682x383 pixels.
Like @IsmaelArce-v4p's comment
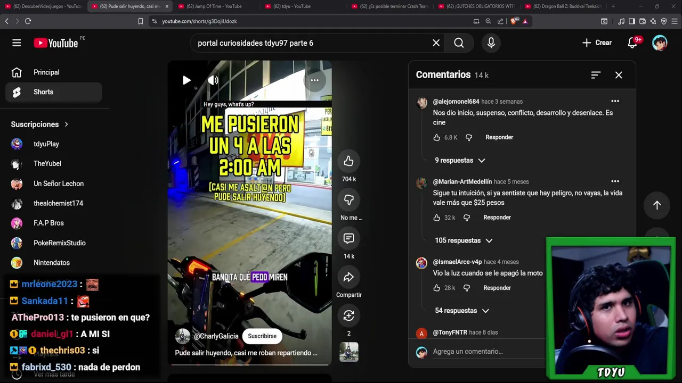(x=436, y=288)
